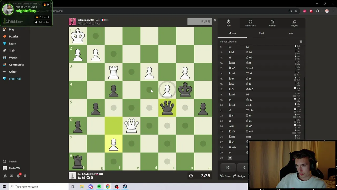The width and height of the screenshot is (337, 190).
Task: Open the Learn section
Action: (12, 44)
